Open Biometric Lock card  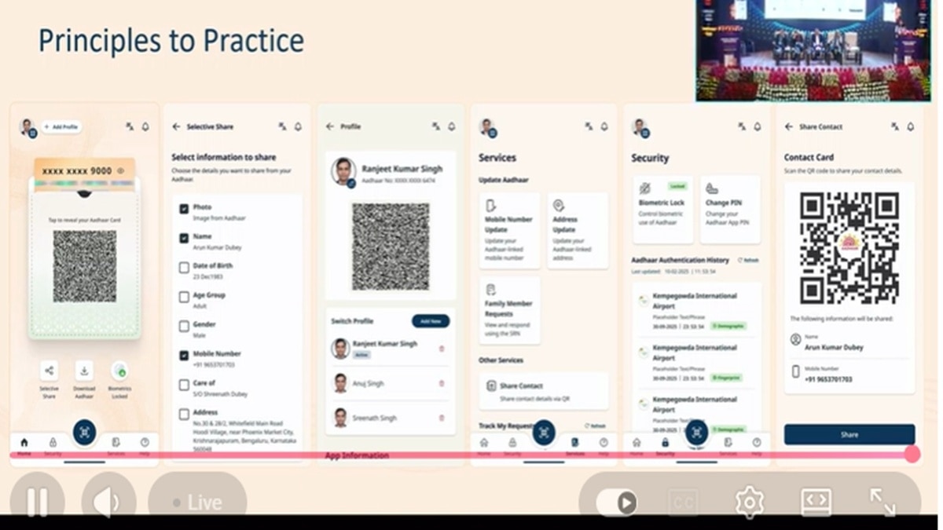[662, 208]
